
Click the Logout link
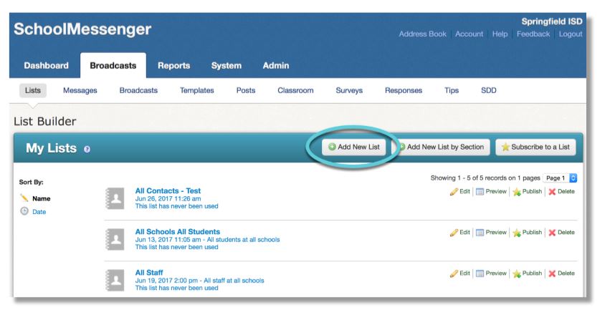571,34
